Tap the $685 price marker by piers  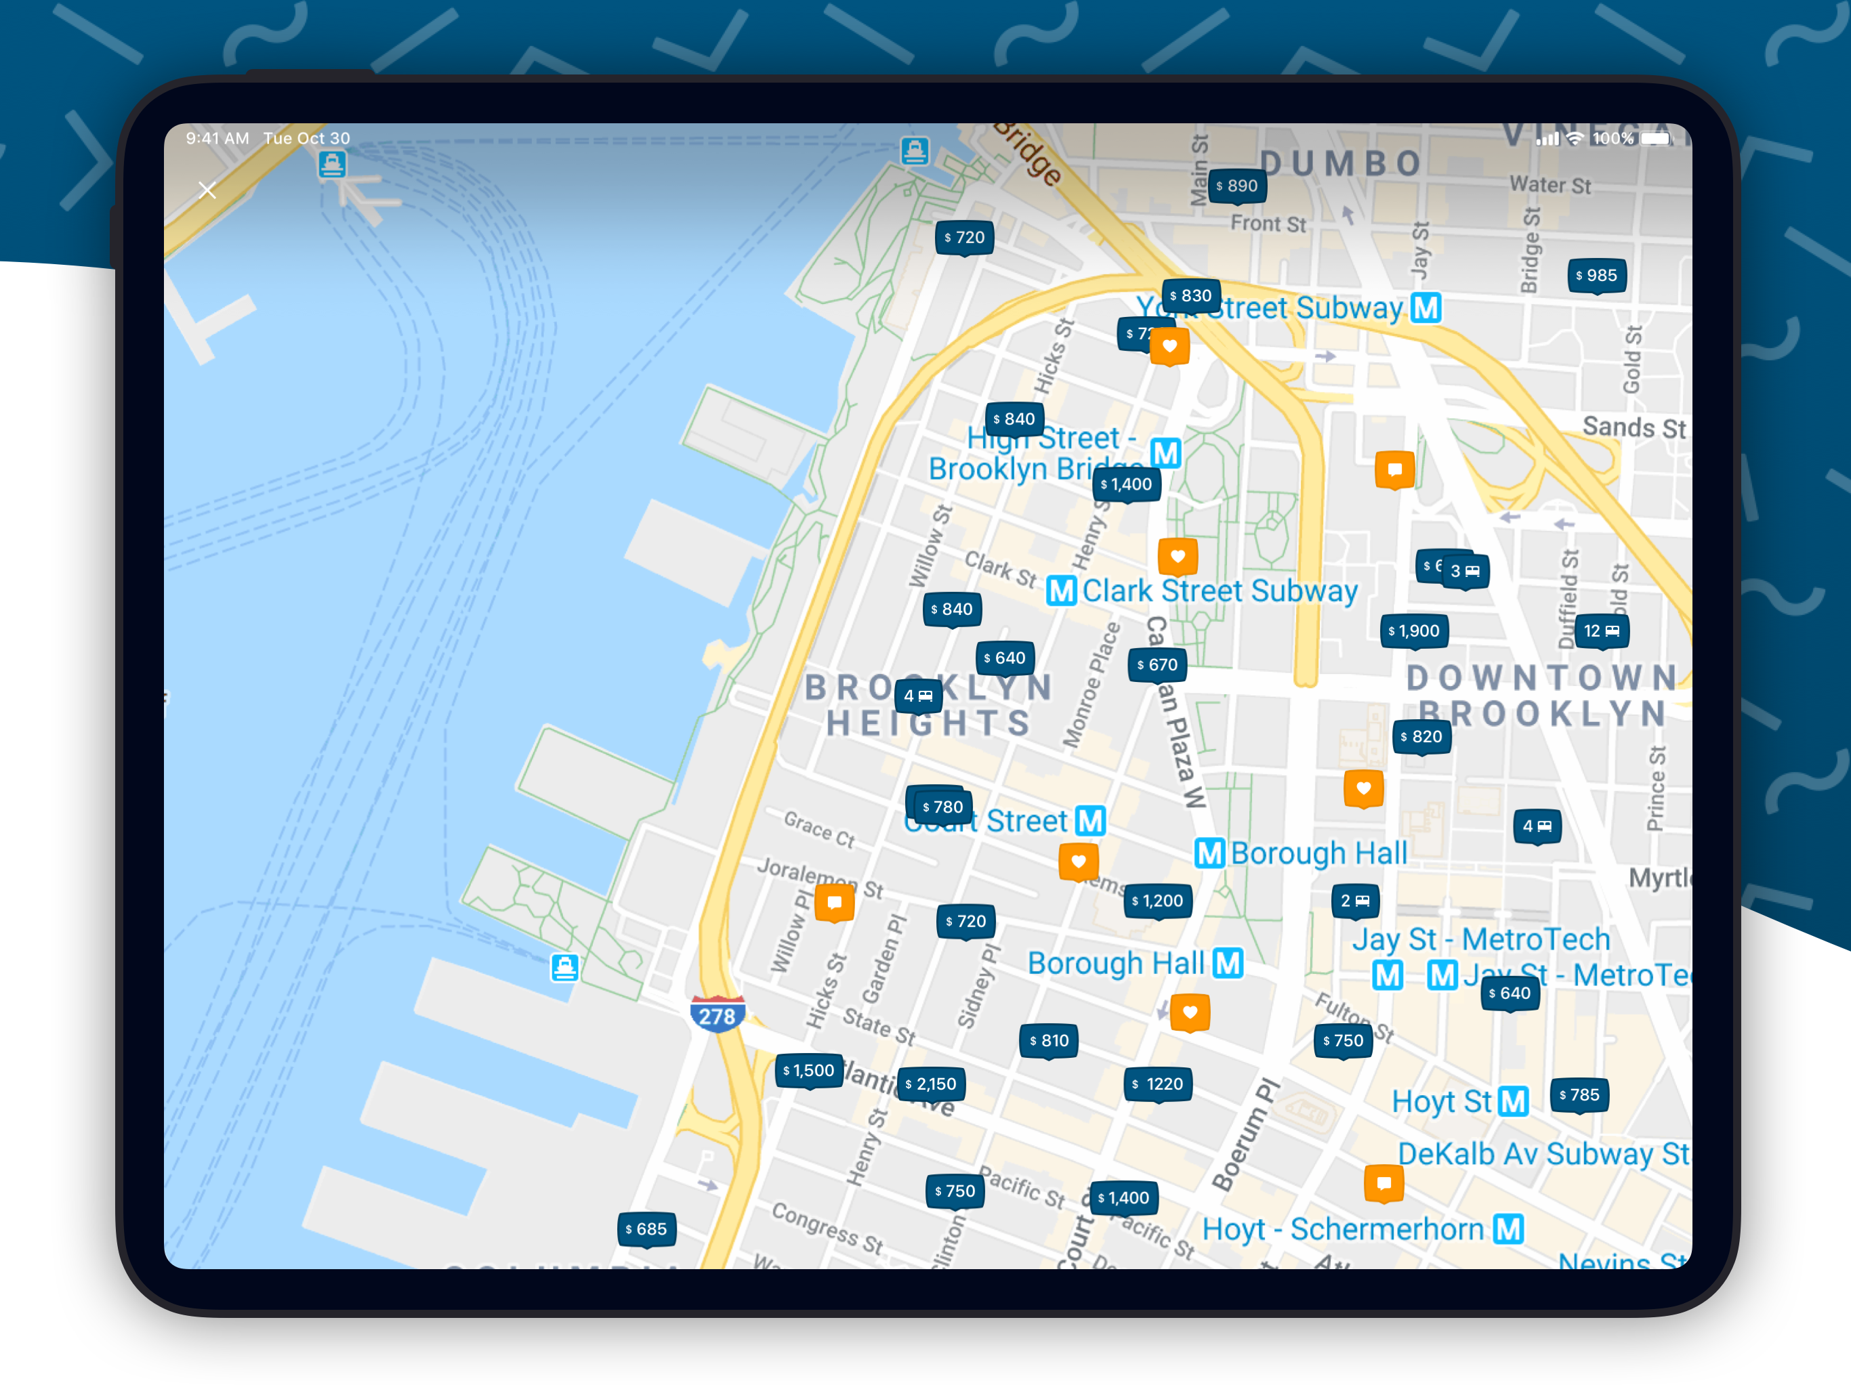[x=646, y=1229]
